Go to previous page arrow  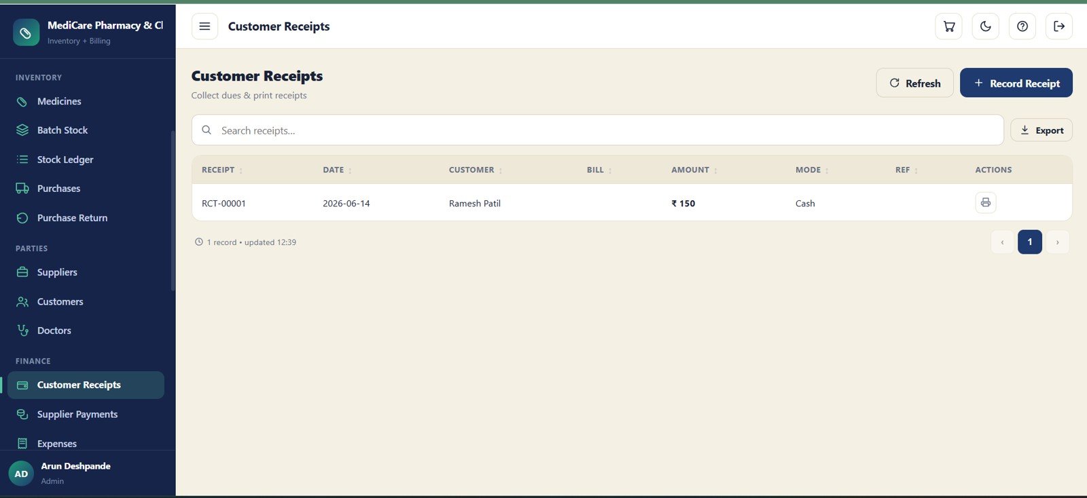point(1002,242)
